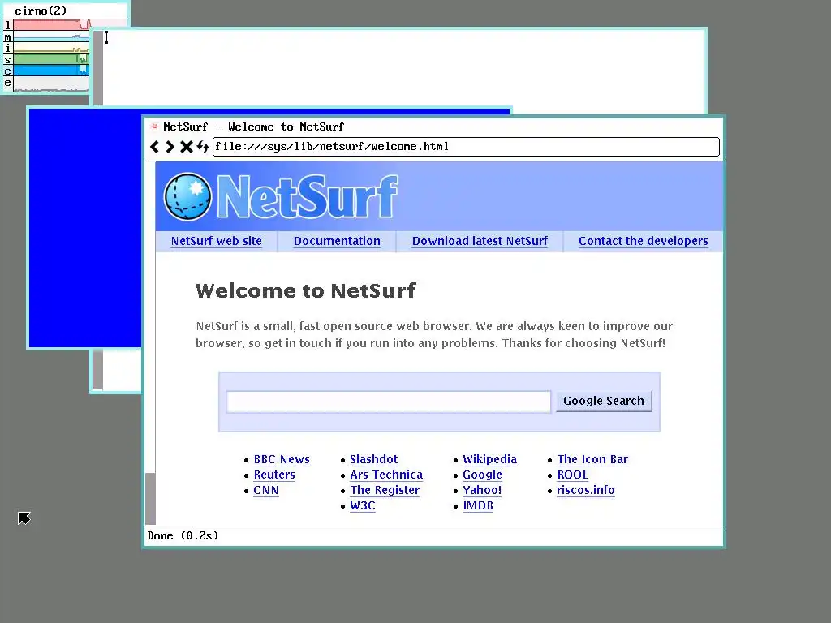831x623 pixels.
Task: Open The Register link
Action: click(x=384, y=490)
